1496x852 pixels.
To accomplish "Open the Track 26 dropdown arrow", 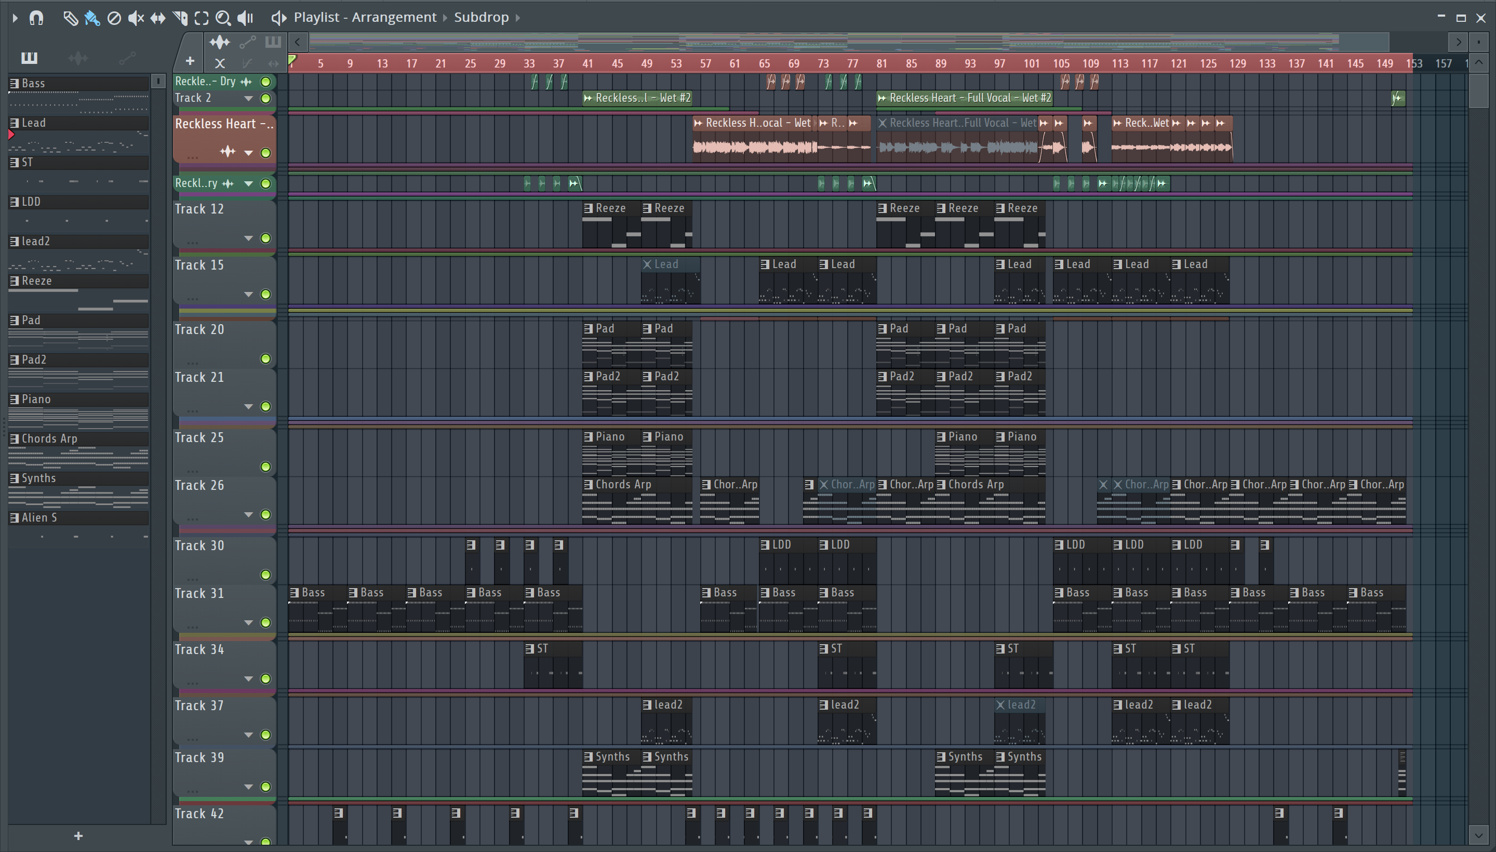I will click(x=249, y=515).
